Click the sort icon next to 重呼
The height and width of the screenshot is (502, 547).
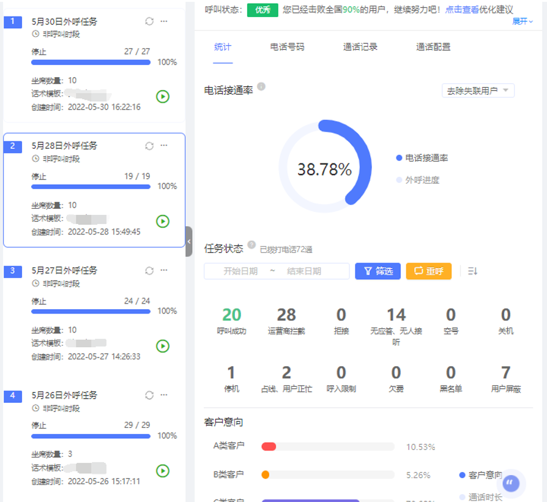(x=472, y=271)
